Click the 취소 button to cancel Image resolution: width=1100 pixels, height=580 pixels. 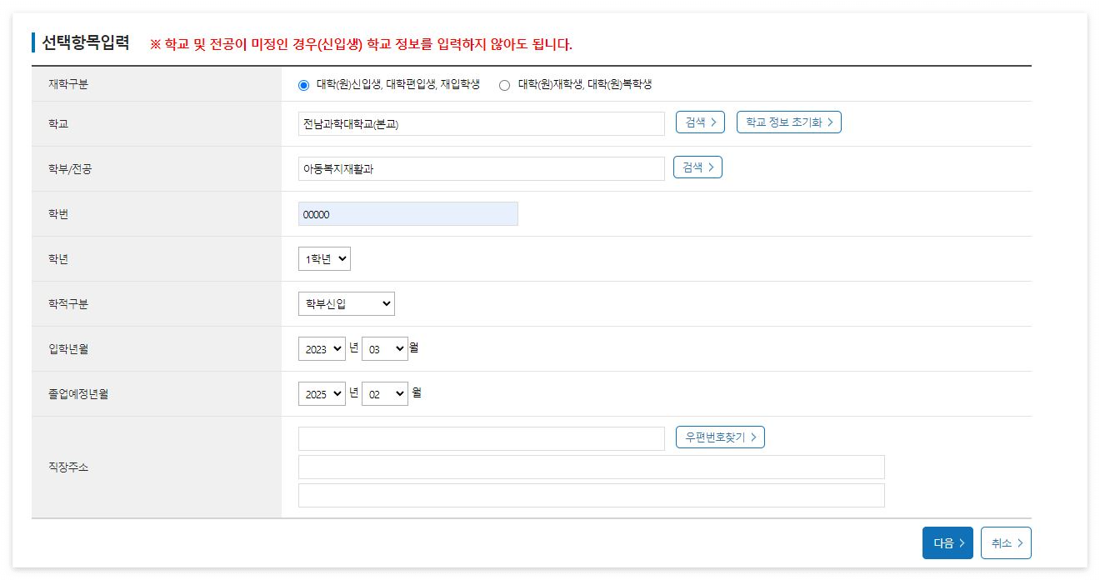pyautogui.click(x=1006, y=542)
